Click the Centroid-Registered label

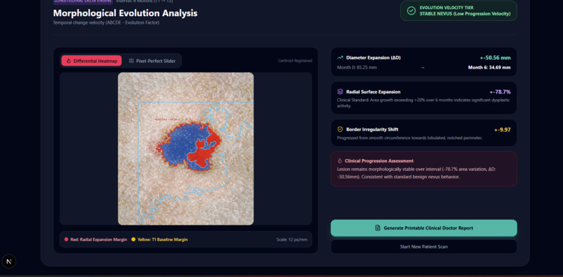pyautogui.click(x=295, y=61)
